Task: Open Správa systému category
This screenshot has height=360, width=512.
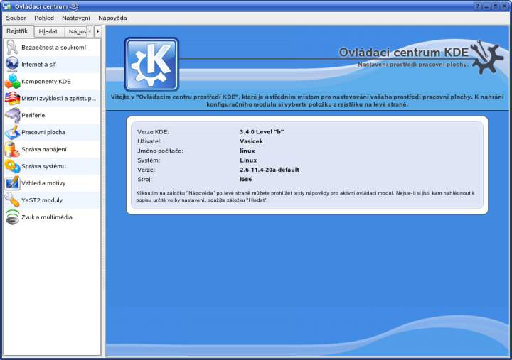Action: tap(52, 166)
